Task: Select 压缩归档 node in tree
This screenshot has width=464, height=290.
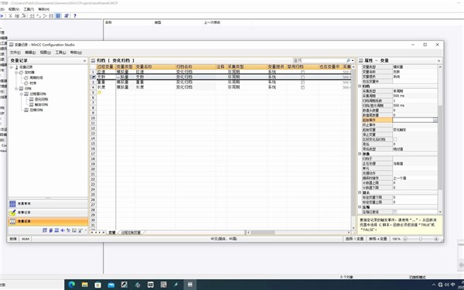Action: 33,110
